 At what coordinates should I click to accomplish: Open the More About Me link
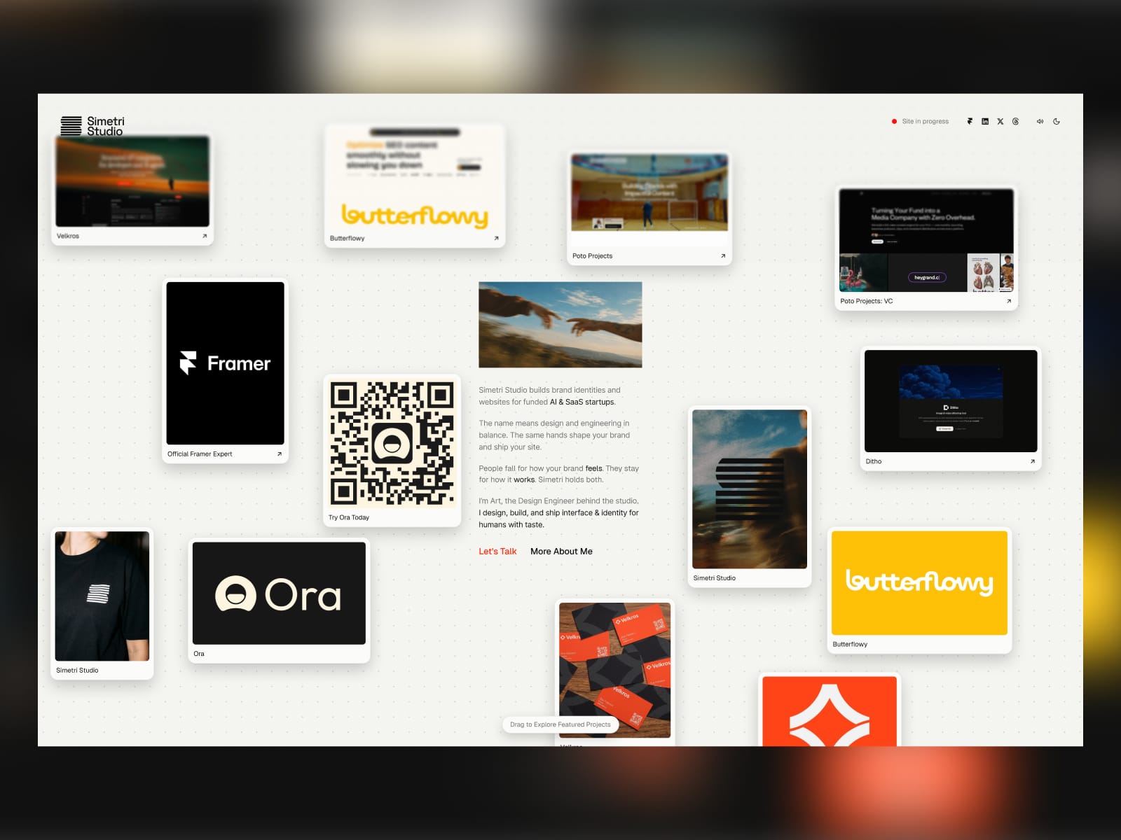click(561, 552)
